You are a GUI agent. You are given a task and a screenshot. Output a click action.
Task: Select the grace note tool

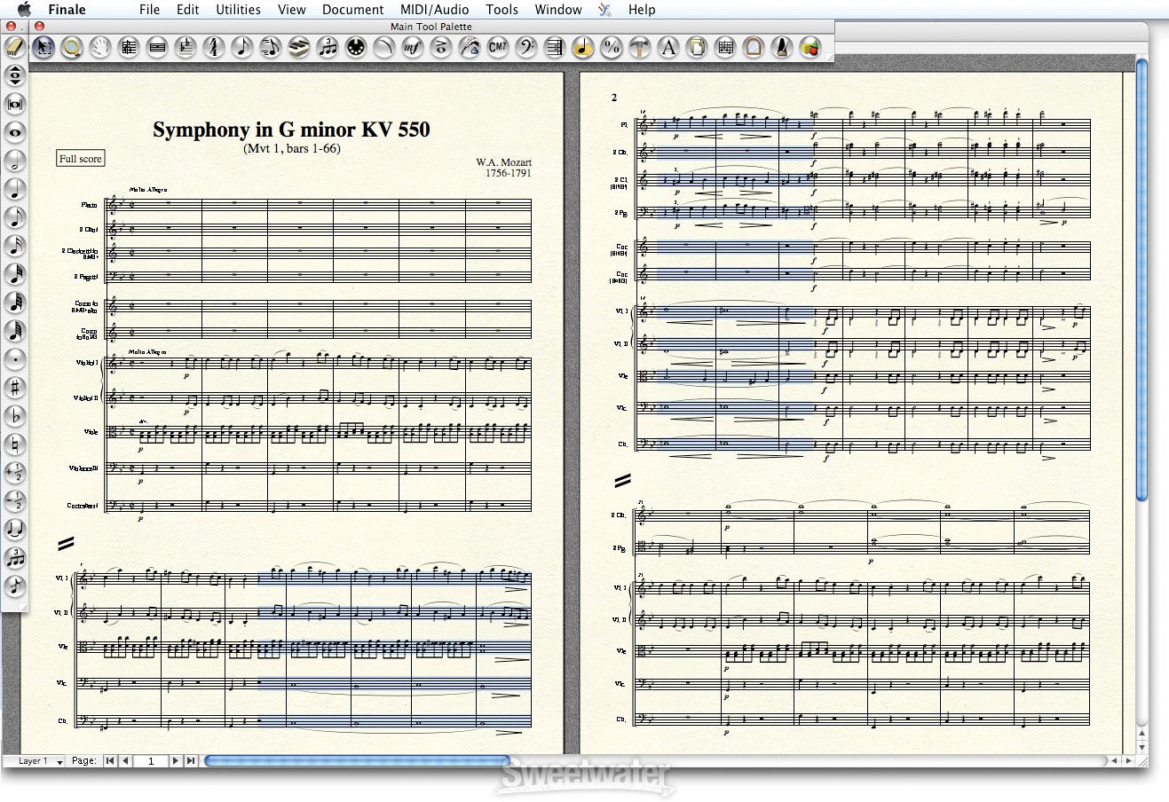point(15,586)
